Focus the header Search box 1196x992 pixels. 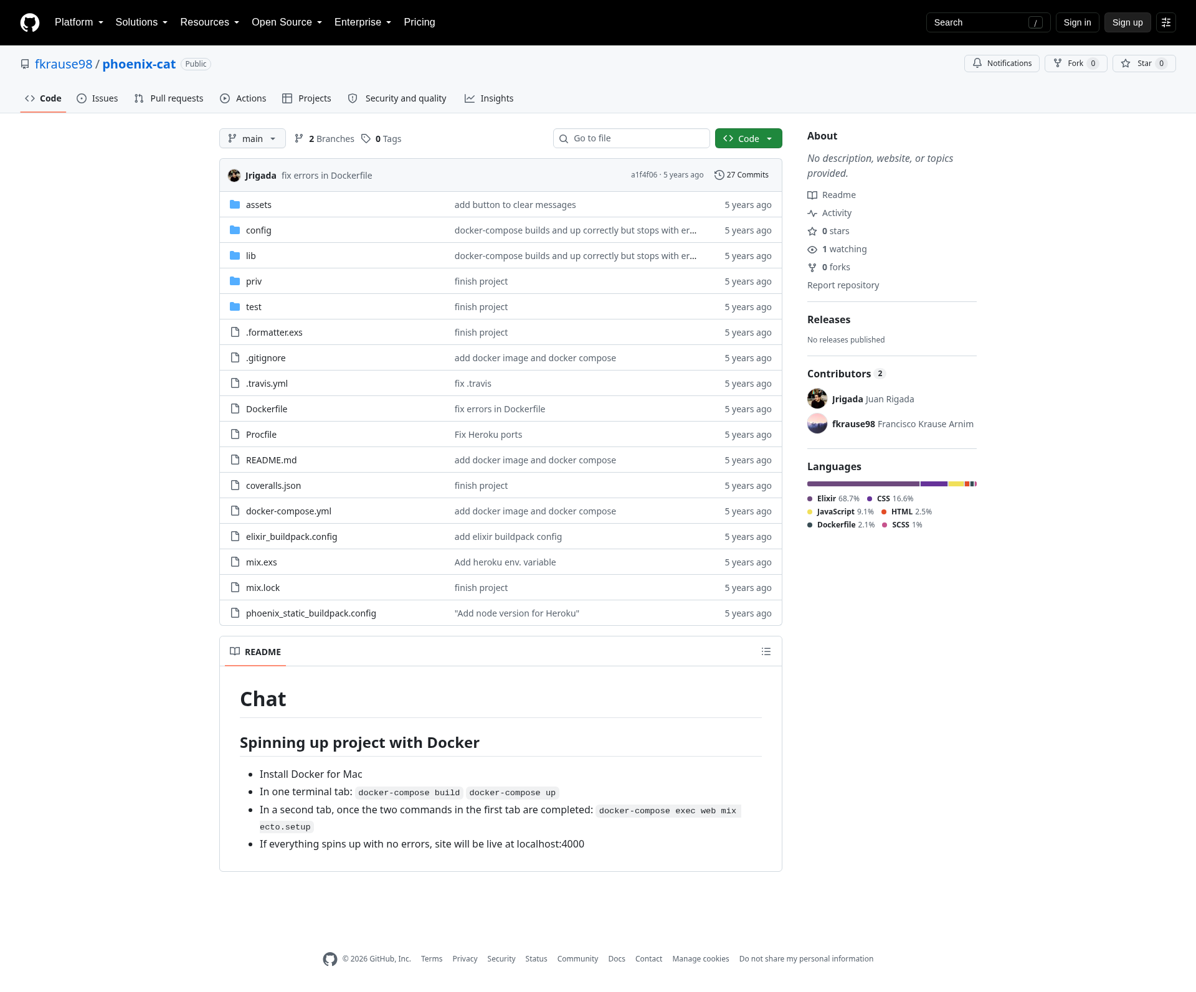point(989,22)
